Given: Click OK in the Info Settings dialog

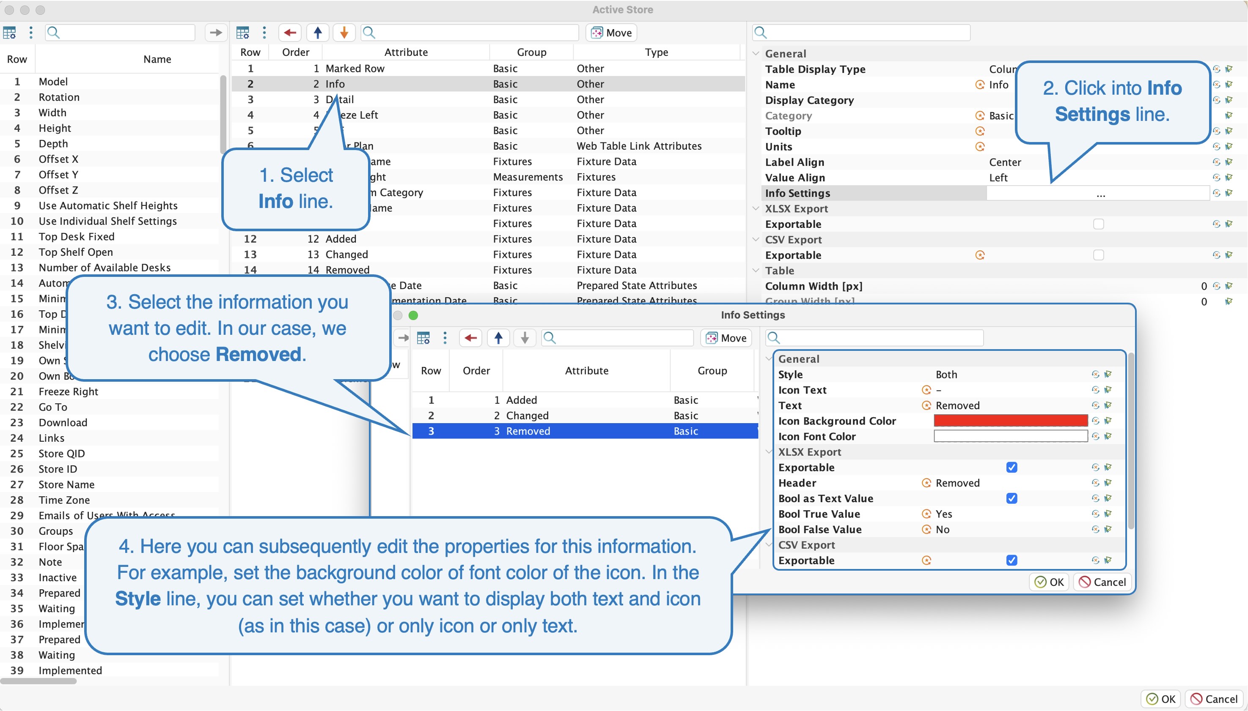Looking at the screenshot, I should click(x=1049, y=582).
